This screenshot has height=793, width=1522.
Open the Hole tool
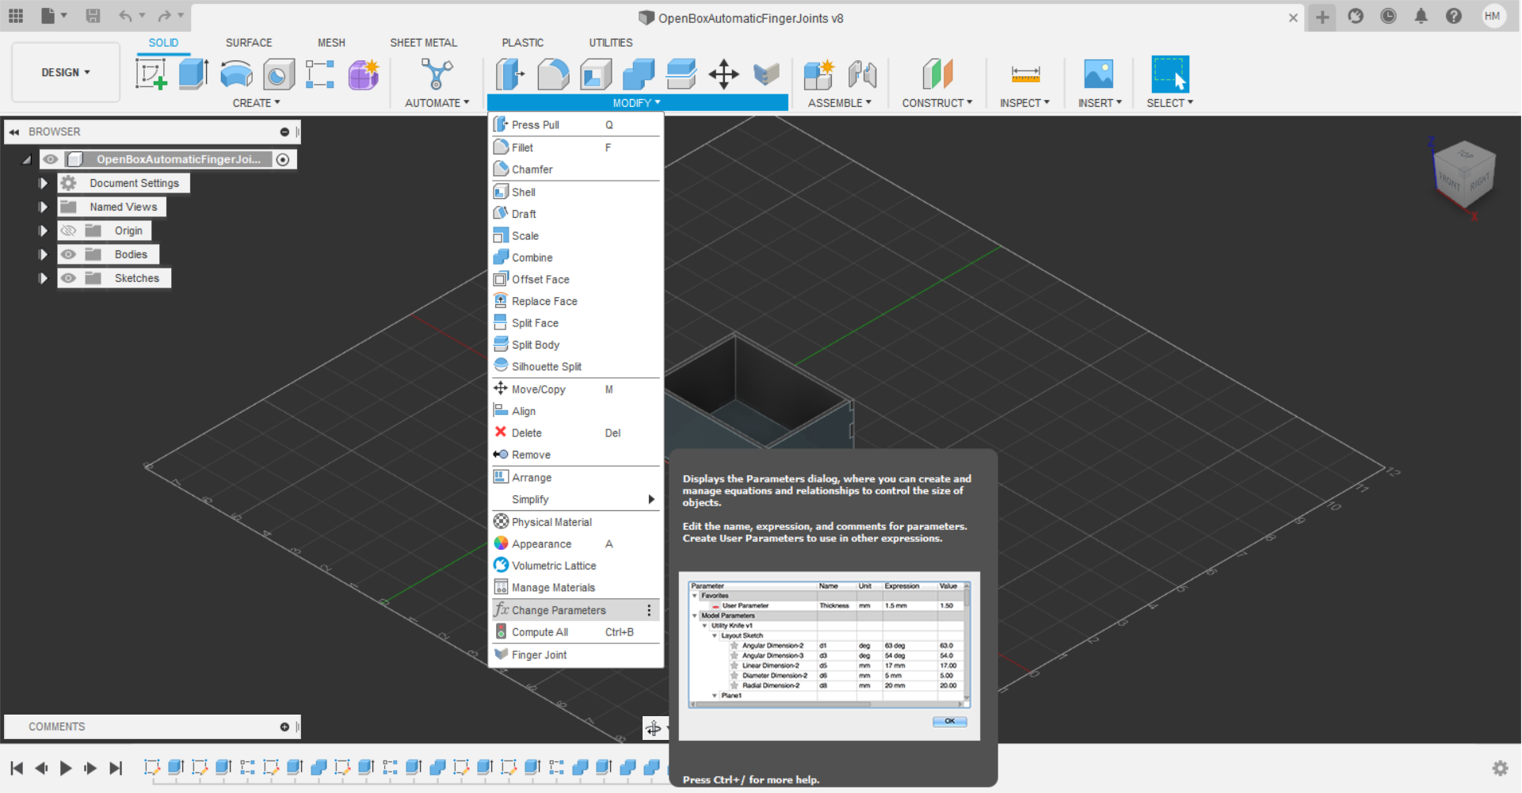click(x=278, y=74)
